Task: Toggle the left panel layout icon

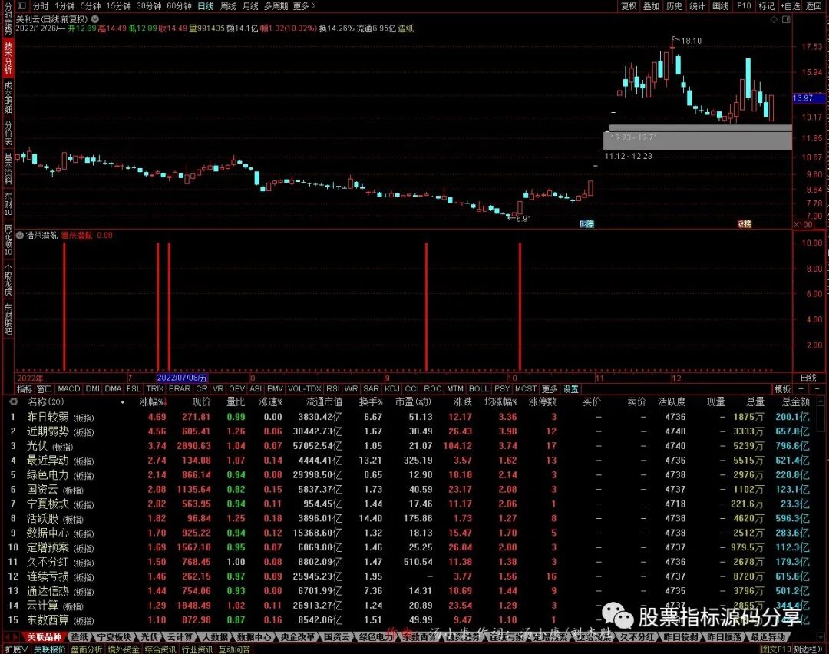Action: (21, 6)
